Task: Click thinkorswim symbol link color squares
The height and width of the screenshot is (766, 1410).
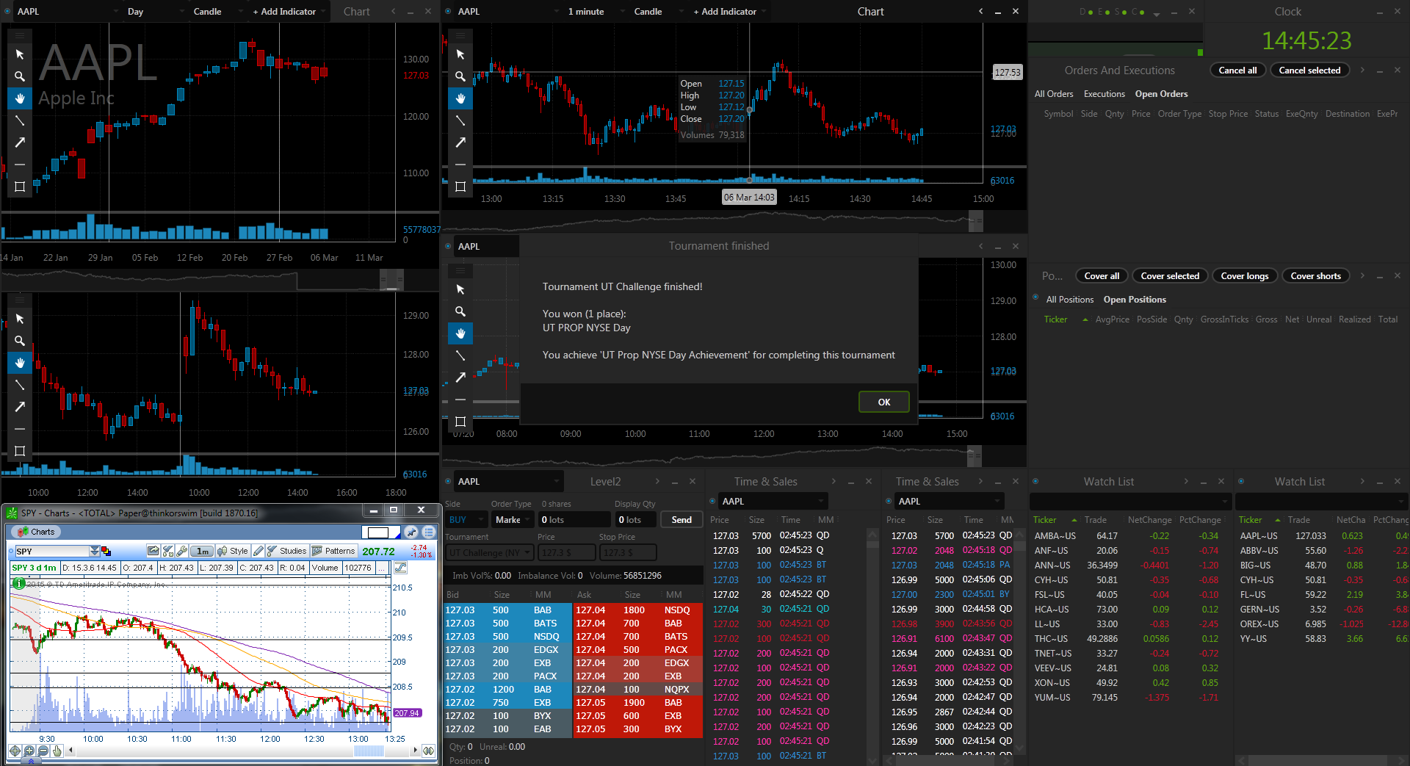Action: [106, 551]
